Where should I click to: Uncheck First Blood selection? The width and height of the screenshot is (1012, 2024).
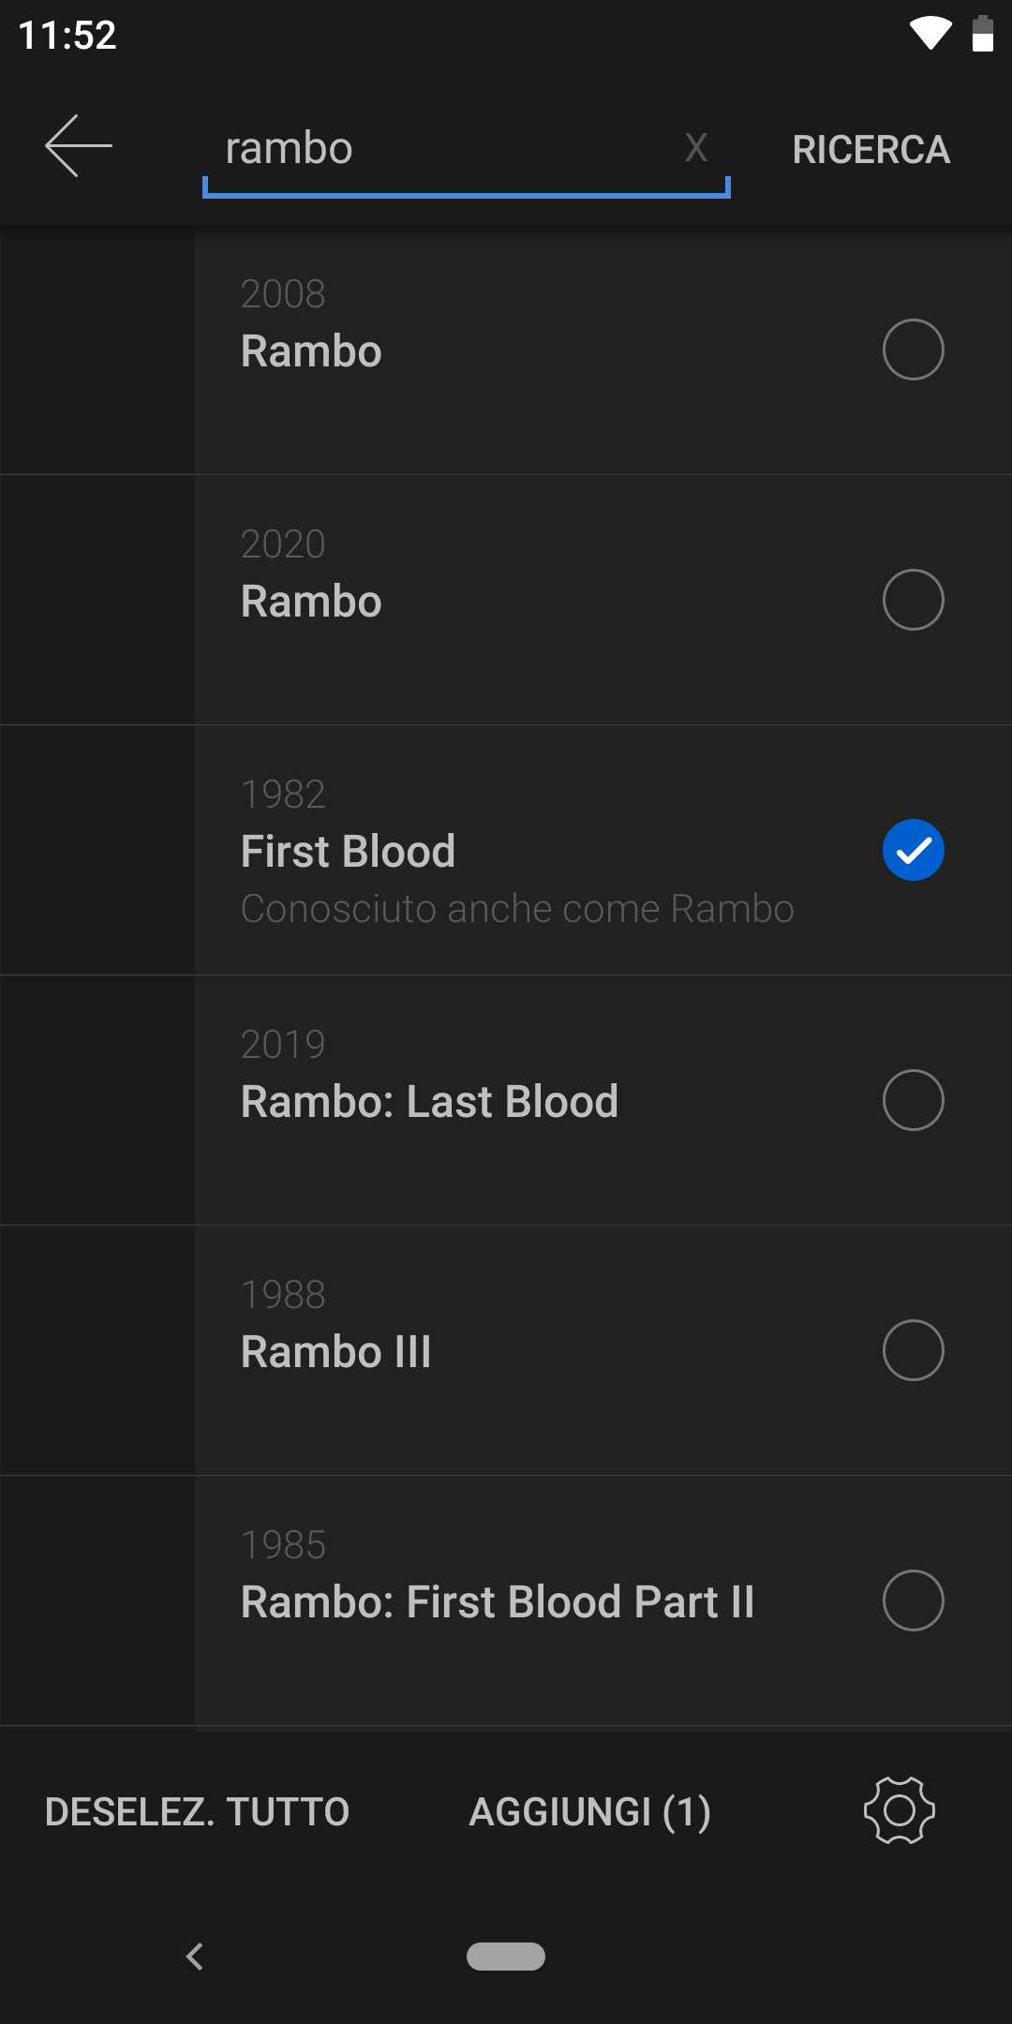913,850
